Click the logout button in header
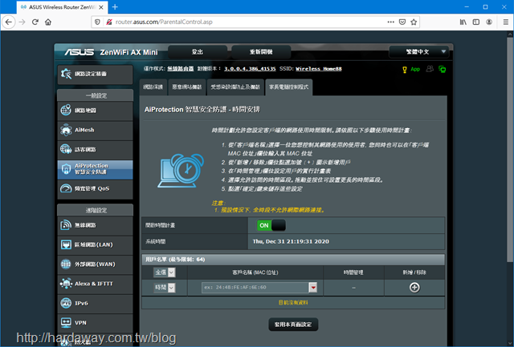 pyautogui.click(x=198, y=51)
